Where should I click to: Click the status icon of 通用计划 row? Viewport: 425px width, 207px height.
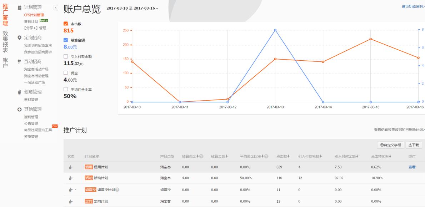pos(71,167)
